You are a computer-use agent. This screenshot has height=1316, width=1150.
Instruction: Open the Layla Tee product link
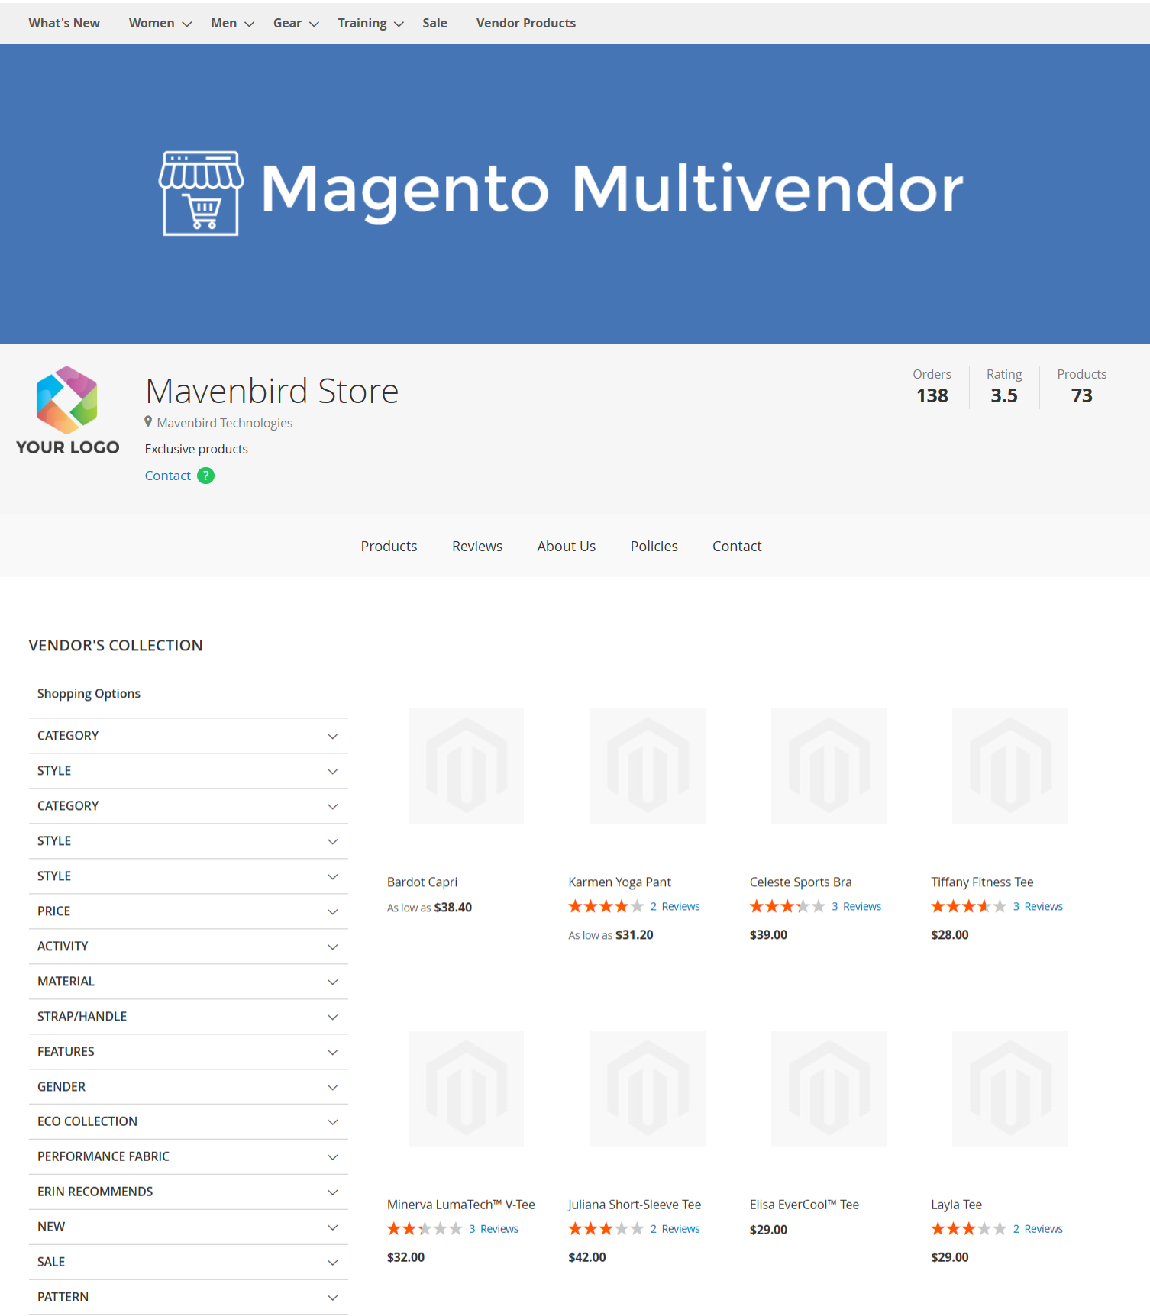(956, 1205)
